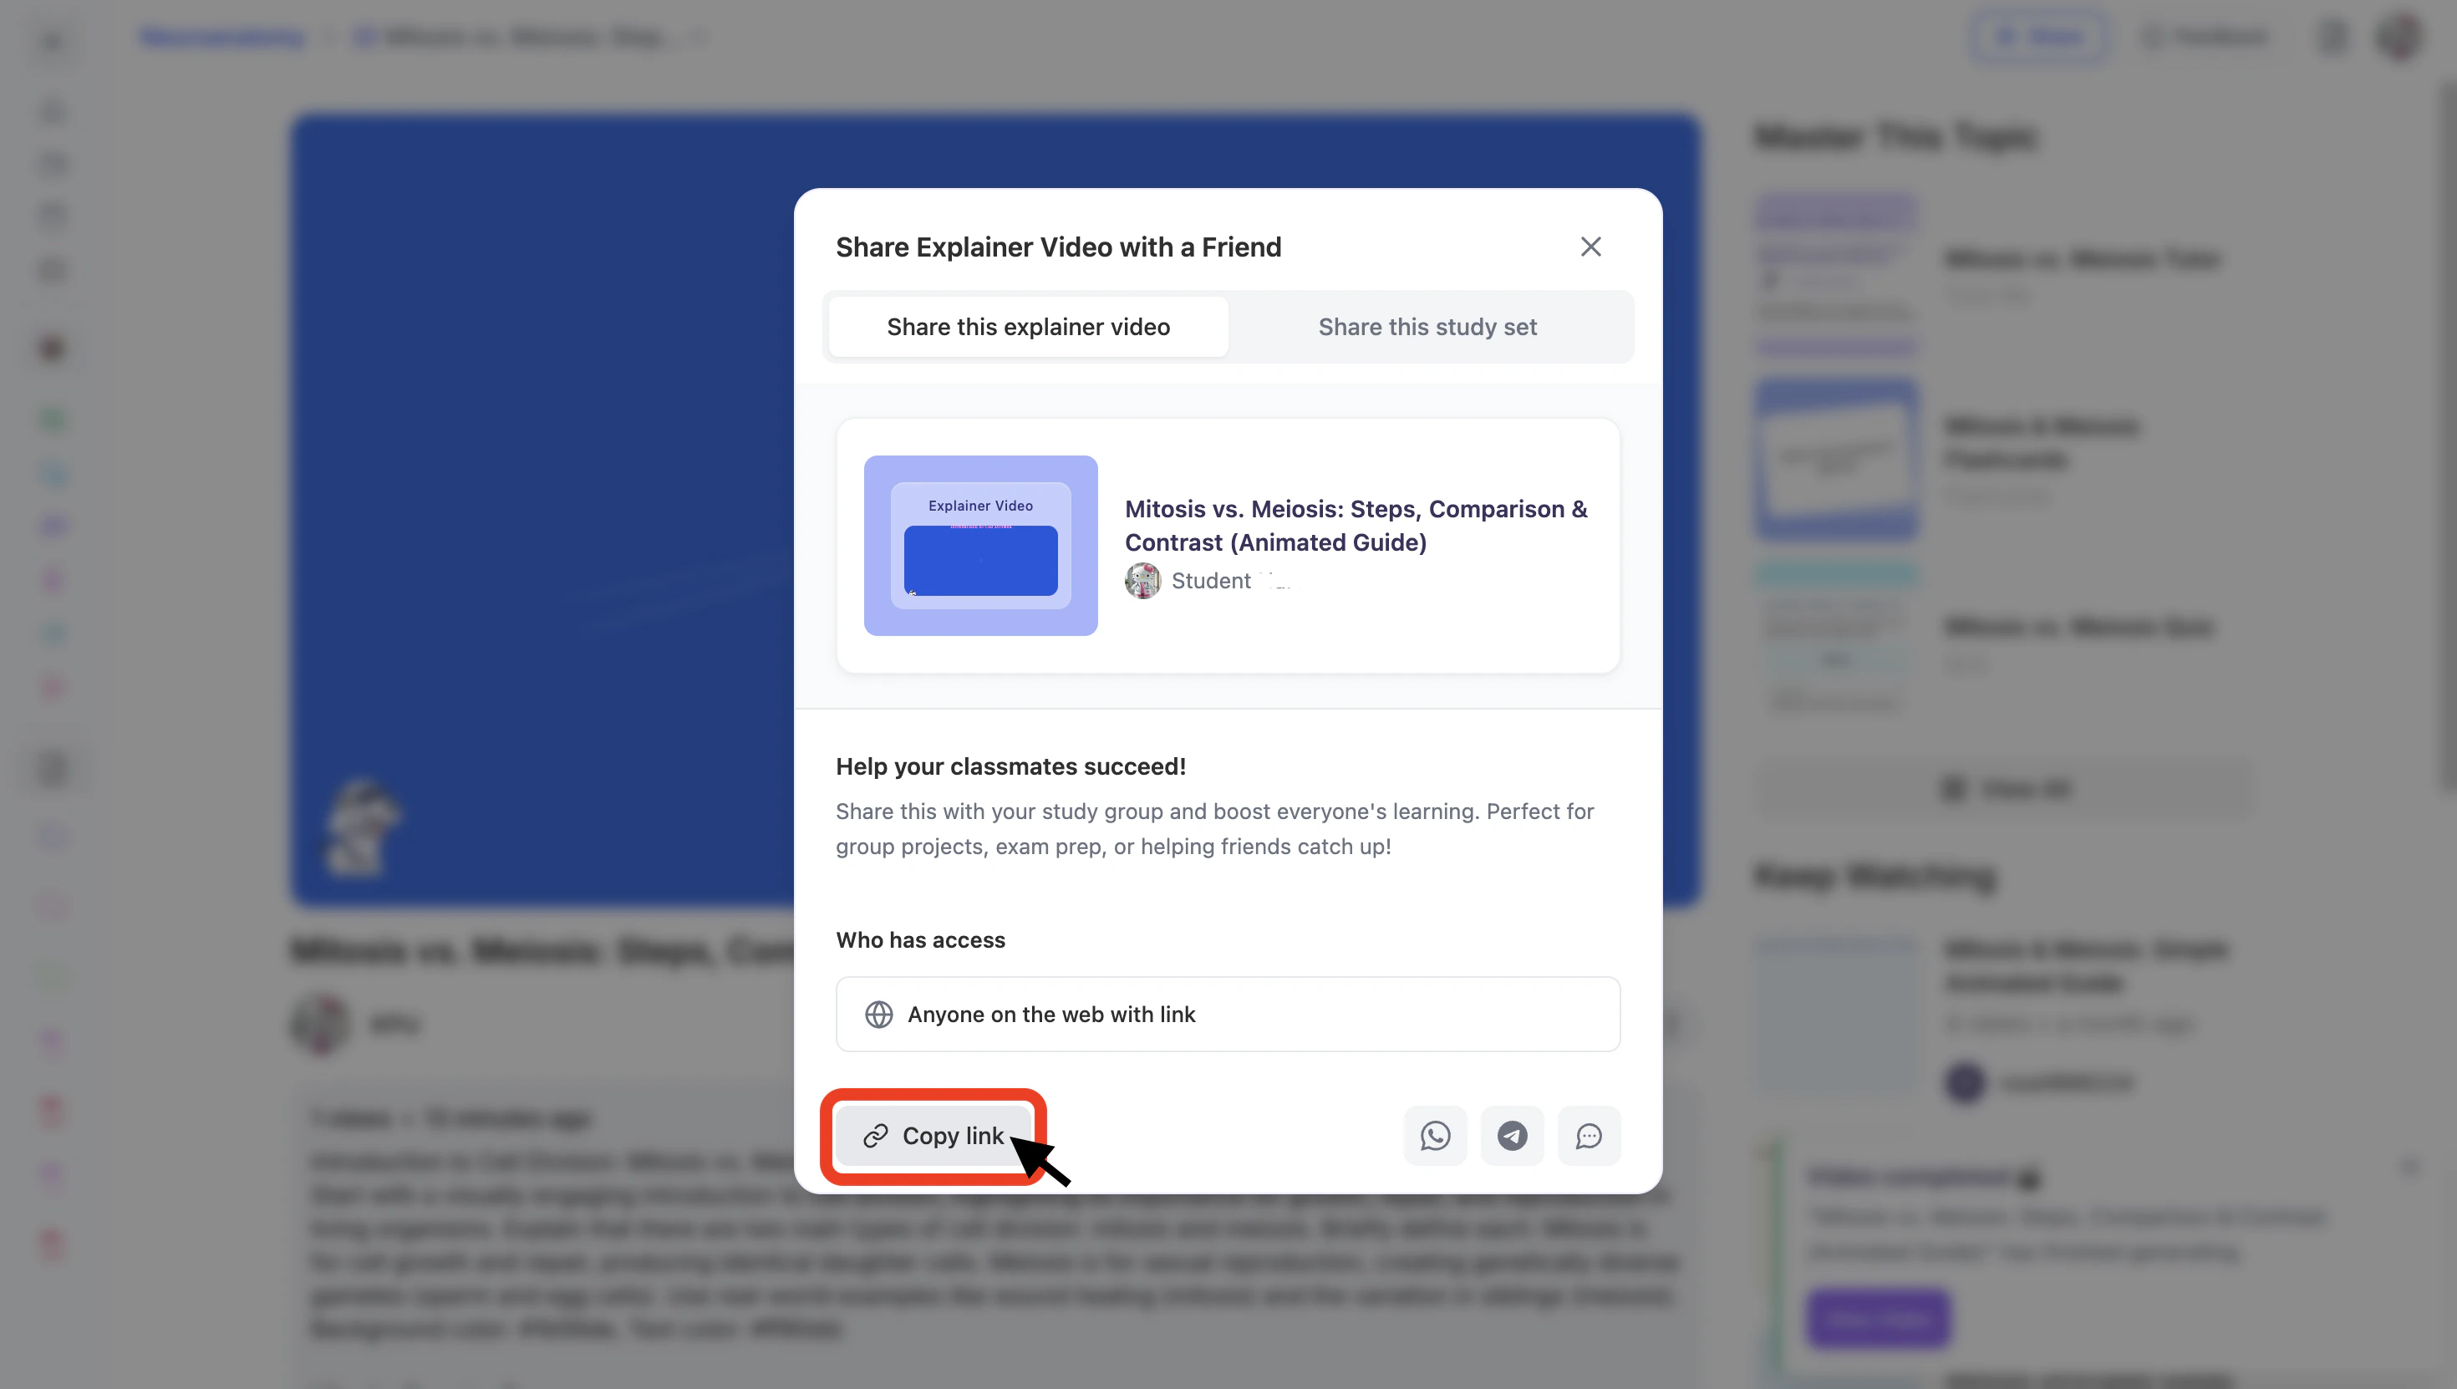Click the Share Explainer Video with a Friend heading
The height and width of the screenshot is (1389, 2457).
(x=1059, y=247)
